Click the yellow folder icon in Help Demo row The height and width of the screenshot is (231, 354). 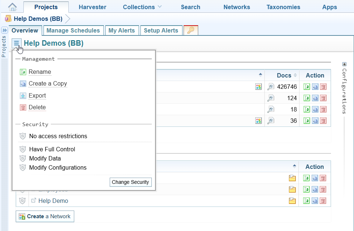[x=292, y=201]
